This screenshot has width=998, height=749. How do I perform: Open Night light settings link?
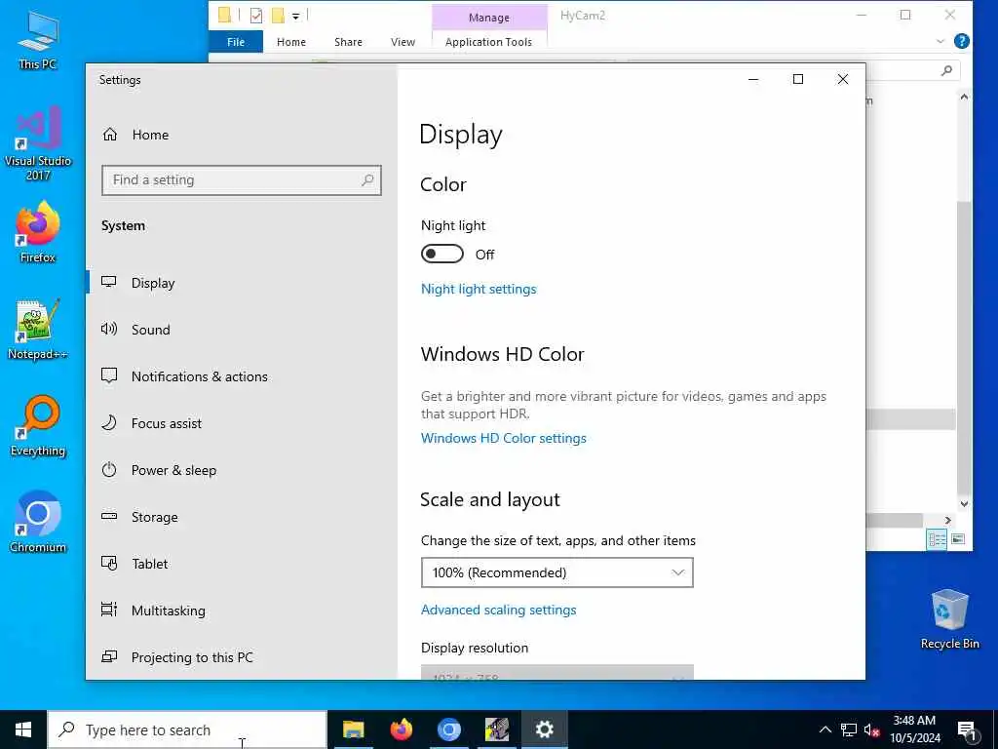pyautogui.click(x=479, y=289)
